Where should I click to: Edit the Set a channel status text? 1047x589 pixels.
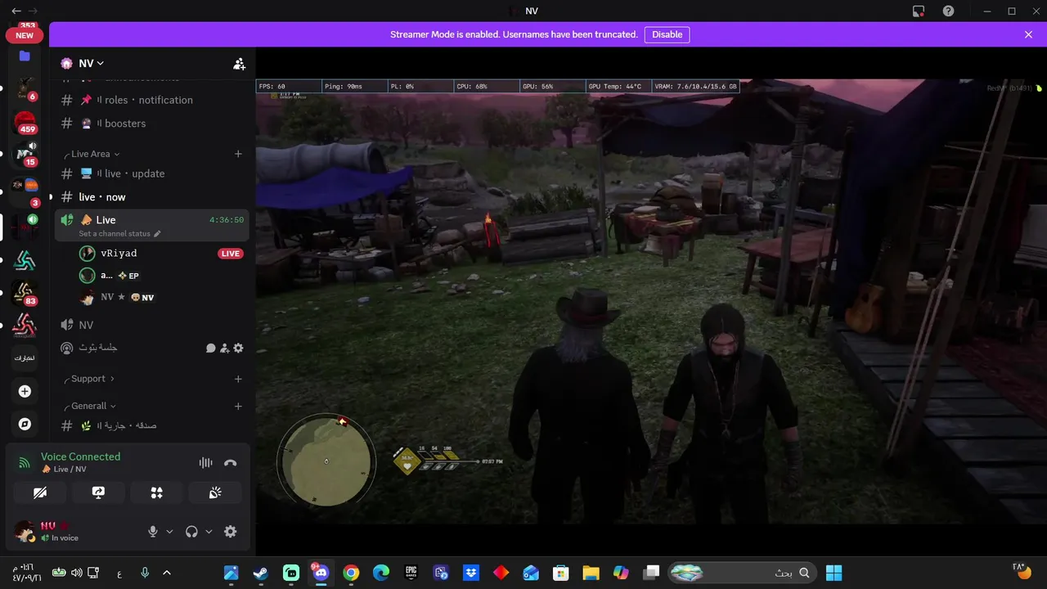(119, 234)
